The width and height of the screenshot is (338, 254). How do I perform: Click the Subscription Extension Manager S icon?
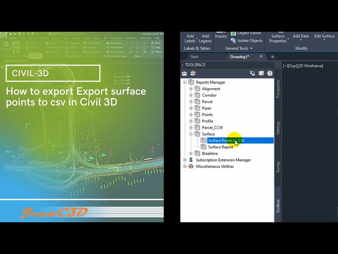click(x=191, y=160)
